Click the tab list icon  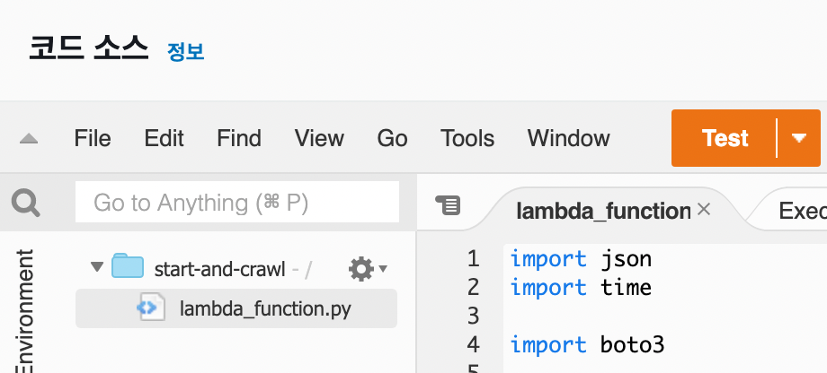click(448, 205)
